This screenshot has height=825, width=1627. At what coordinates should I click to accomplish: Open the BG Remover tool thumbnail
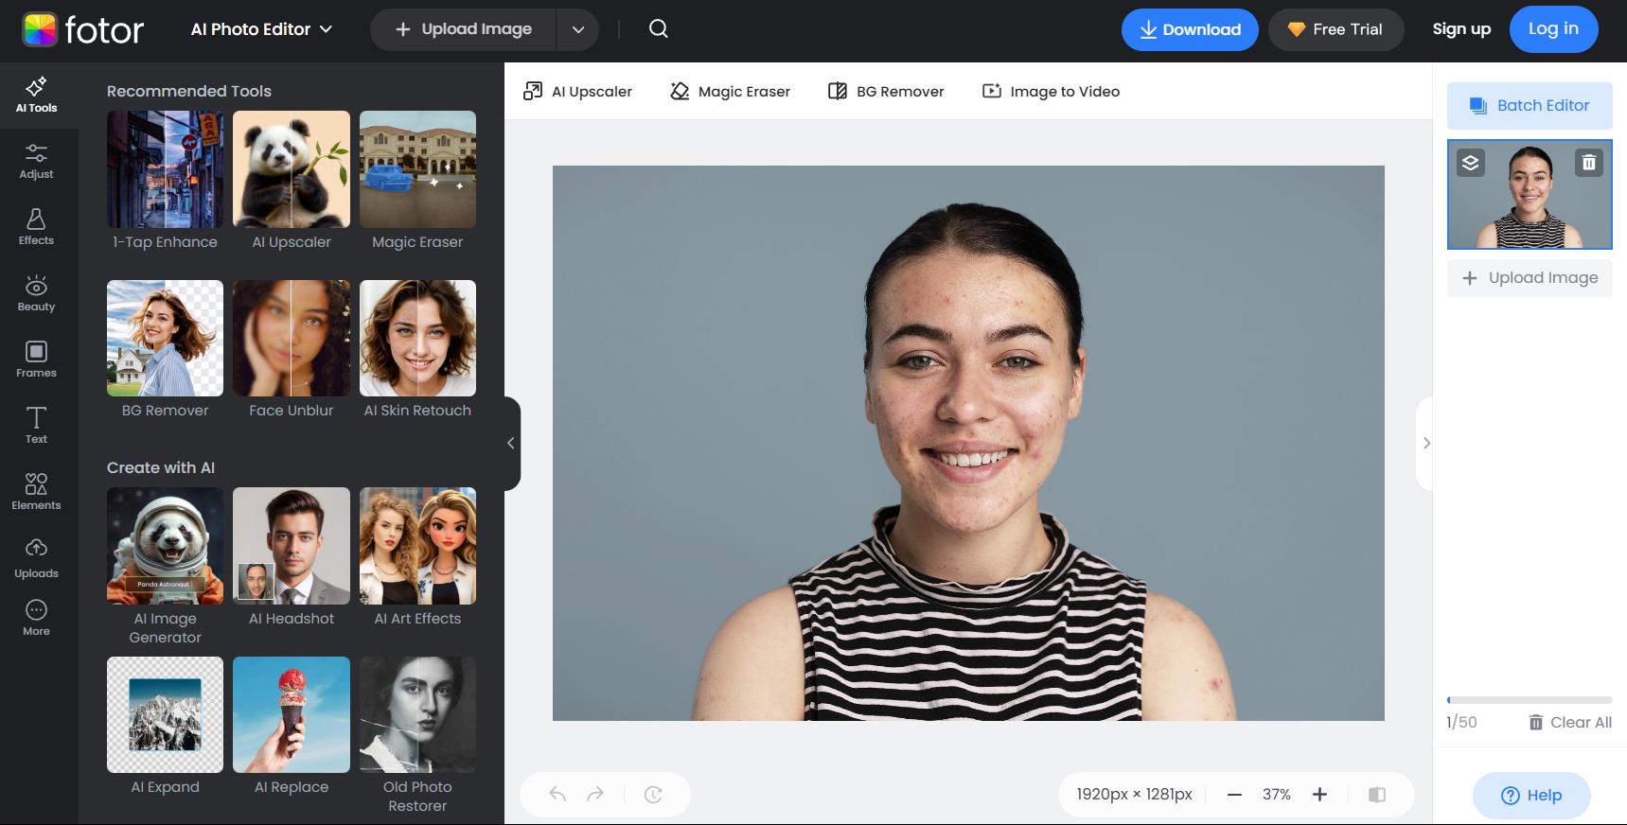coord(165,338)
